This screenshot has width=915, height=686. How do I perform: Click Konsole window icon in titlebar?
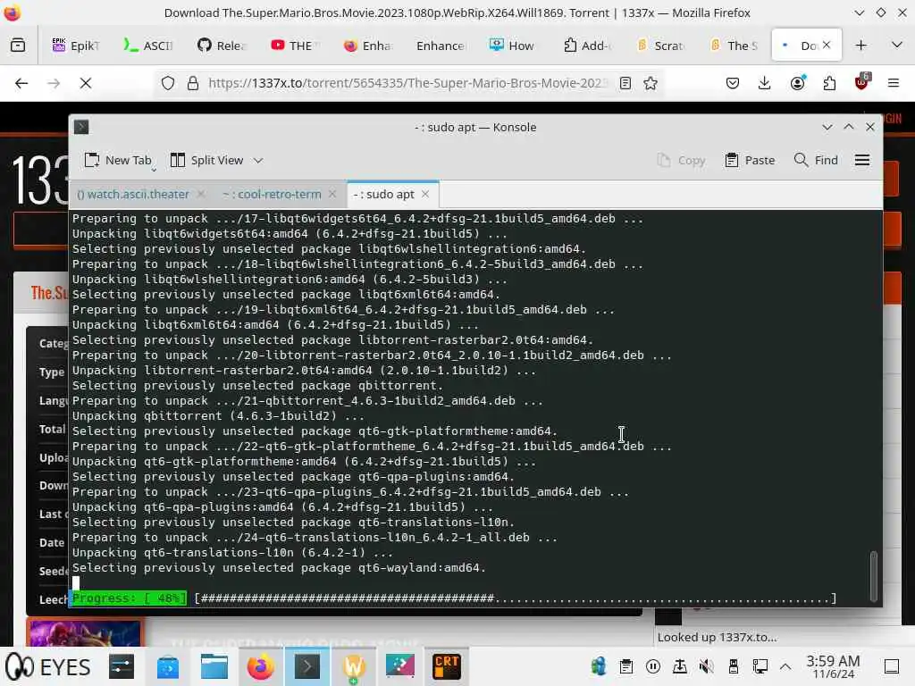pos(81,127)
